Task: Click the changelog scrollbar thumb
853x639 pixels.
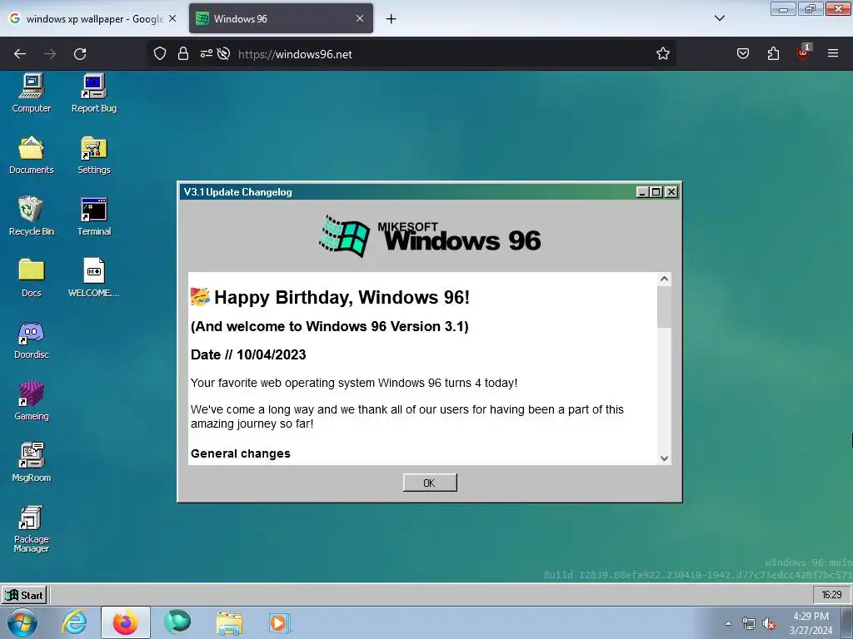Action: click(x=664, y=307)
